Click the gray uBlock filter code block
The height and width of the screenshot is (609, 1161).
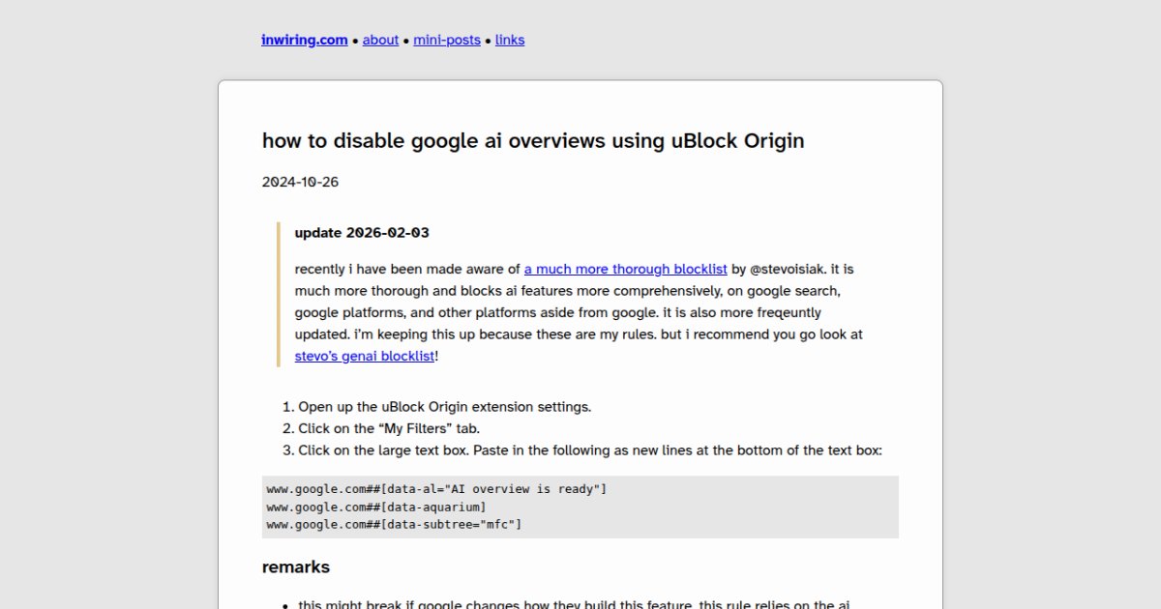pyautogui.click(x=580, y=507)
